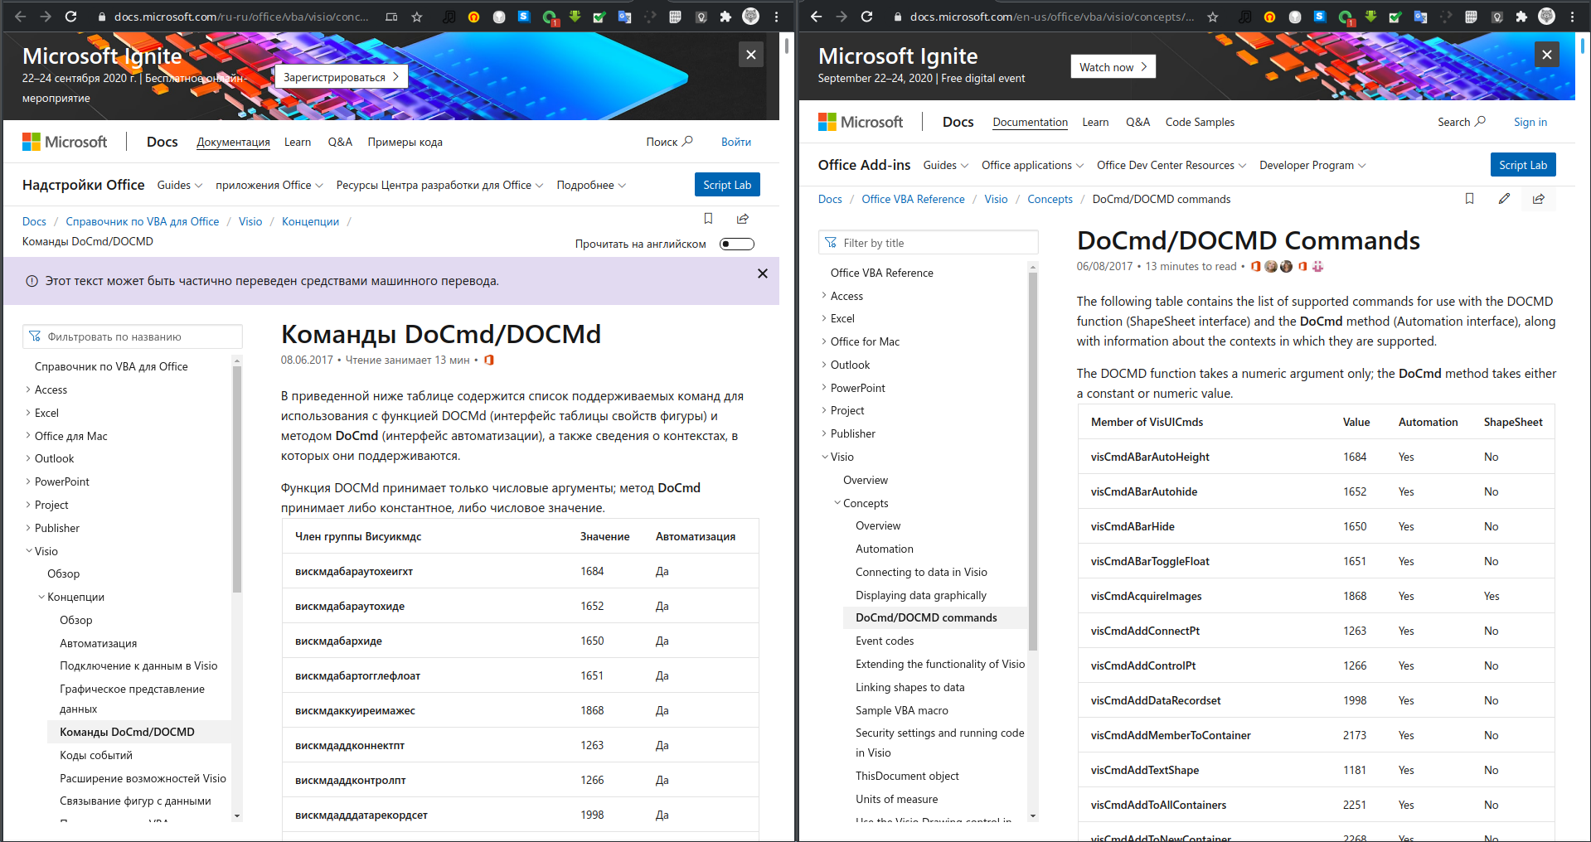Open Learn on the Russian page
1591x842 pixels.
297,142
